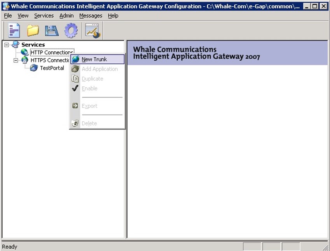
Task: Open the File menu
Action: coord(8,16)
